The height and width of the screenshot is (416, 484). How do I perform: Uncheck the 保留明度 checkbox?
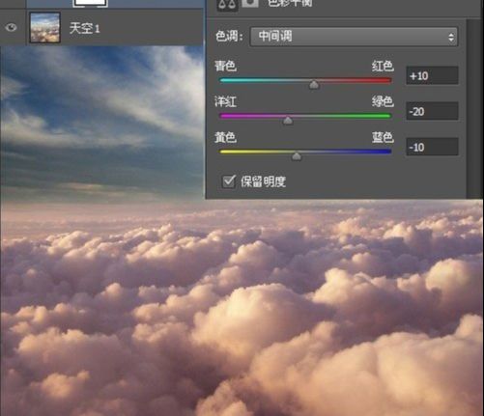(229, 181)
